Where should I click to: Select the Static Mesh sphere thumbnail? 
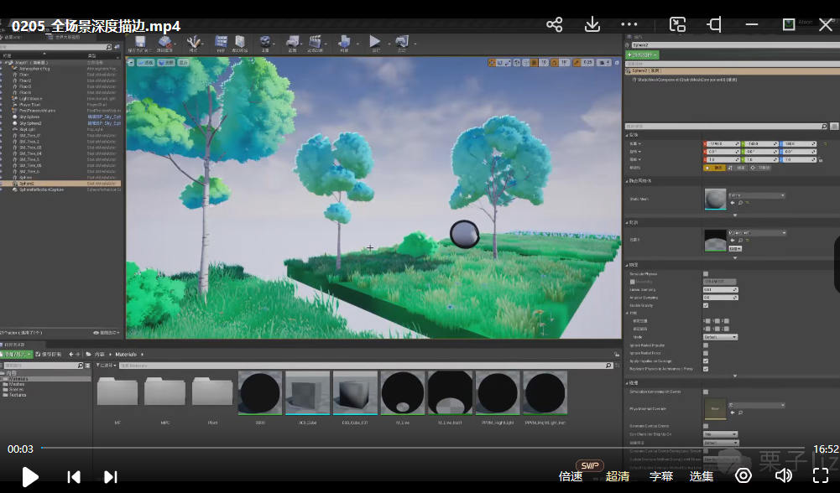click(x=715, y=199)
